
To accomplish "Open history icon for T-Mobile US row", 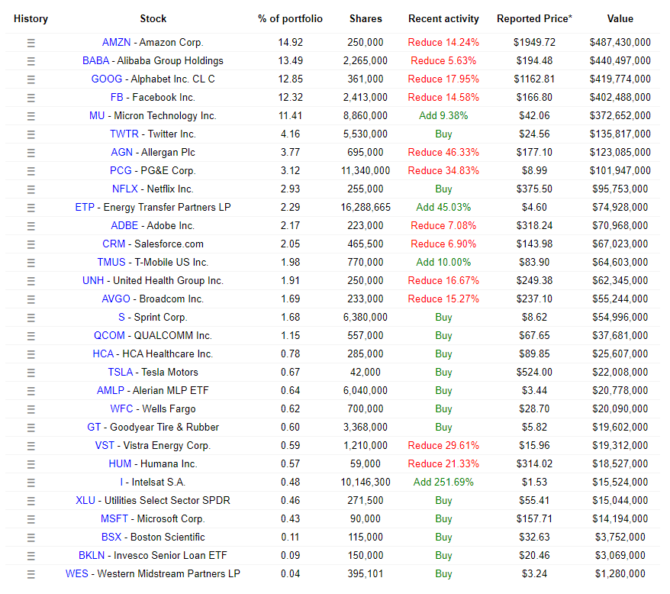I will [x=31, y=263].
